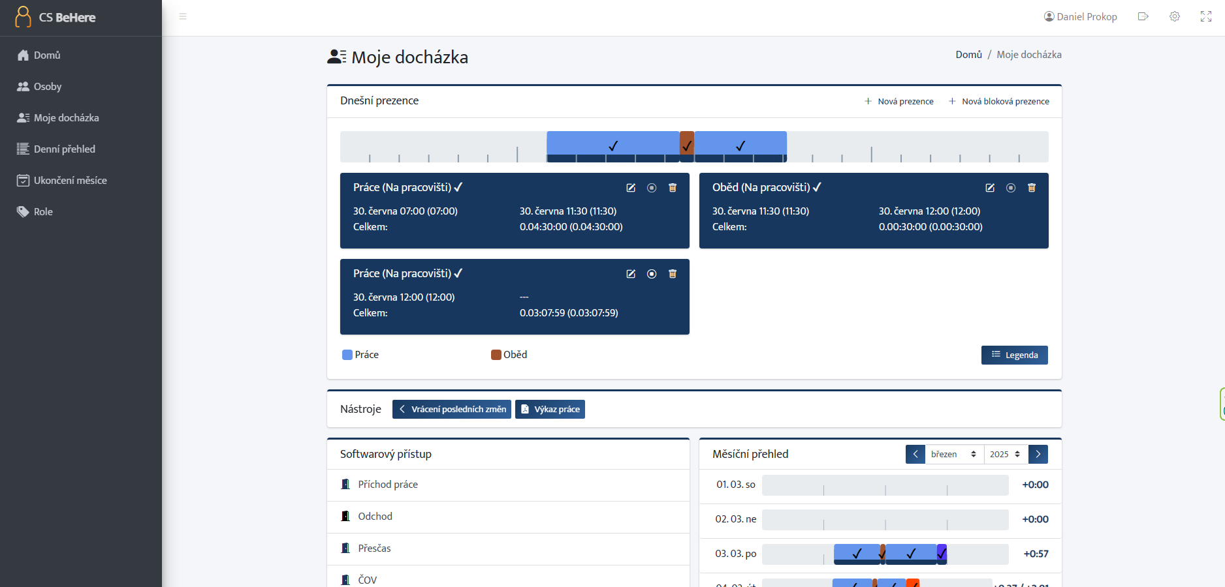
Task: Click Domů breadcrumb link
Action: click(x=968, y=55)
